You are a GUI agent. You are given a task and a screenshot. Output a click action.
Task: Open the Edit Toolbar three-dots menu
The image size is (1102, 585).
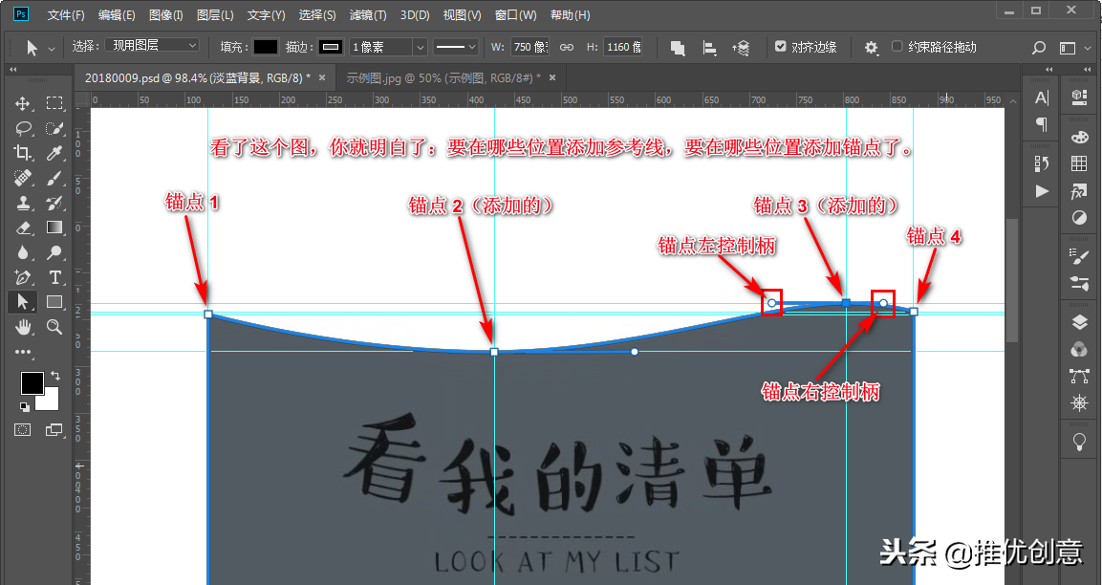(x=23, y=352)
